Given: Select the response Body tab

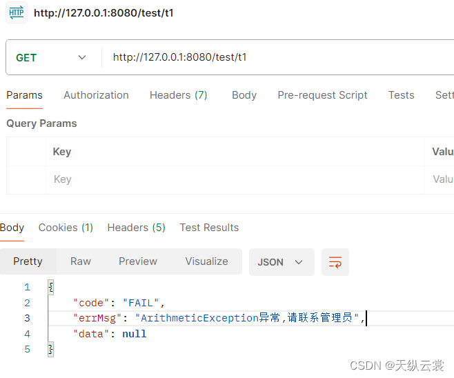Looking at the screenshot, I should click(12, 228).
